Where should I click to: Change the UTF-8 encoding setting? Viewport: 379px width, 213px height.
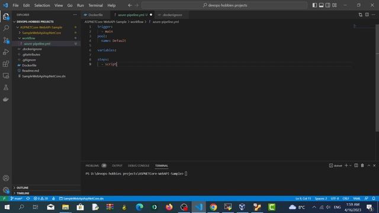pos(335,199)
